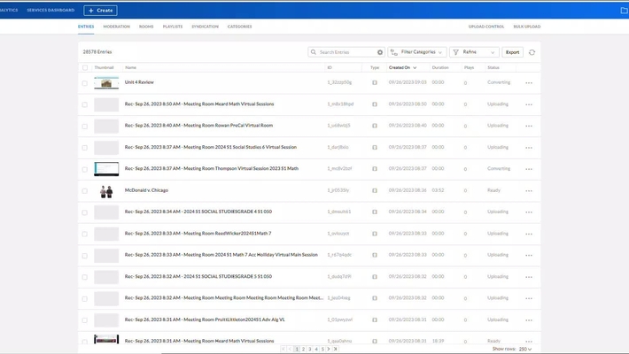
Task: Switch to the Moderation tab
Action: 116,27
